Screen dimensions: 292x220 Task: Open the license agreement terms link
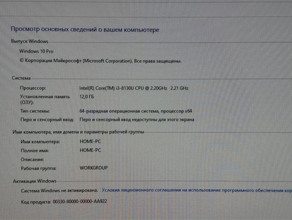[x=197, y=190]
